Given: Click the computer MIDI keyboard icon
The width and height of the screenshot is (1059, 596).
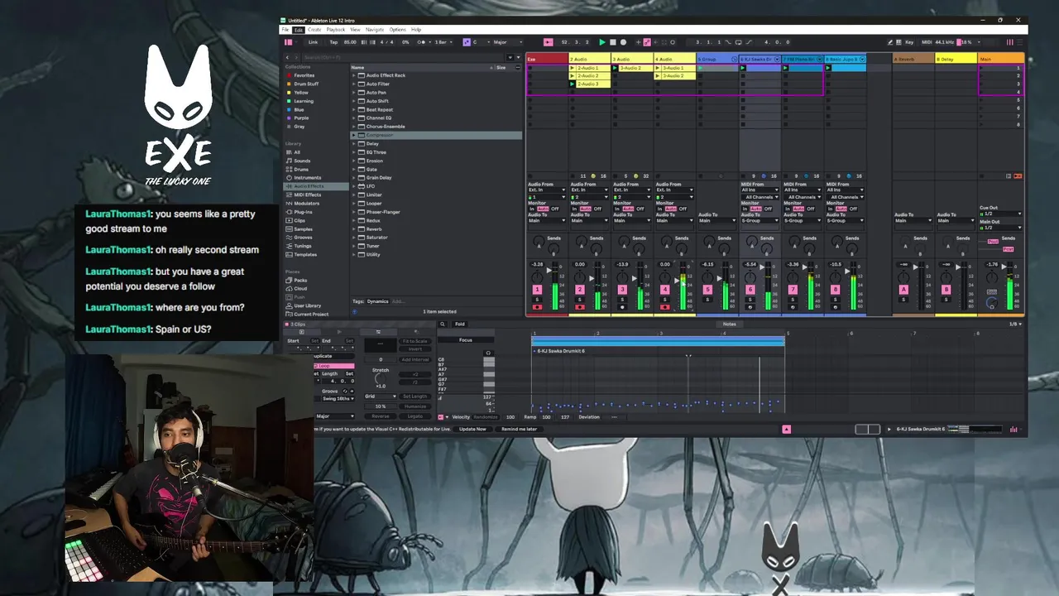Looking at the screenshot, I should pyautogui.click(x=899, y=42).
